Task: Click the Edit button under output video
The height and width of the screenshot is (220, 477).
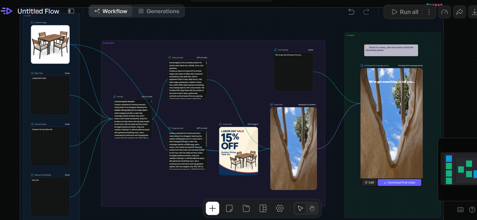Action: coord(369,182)
